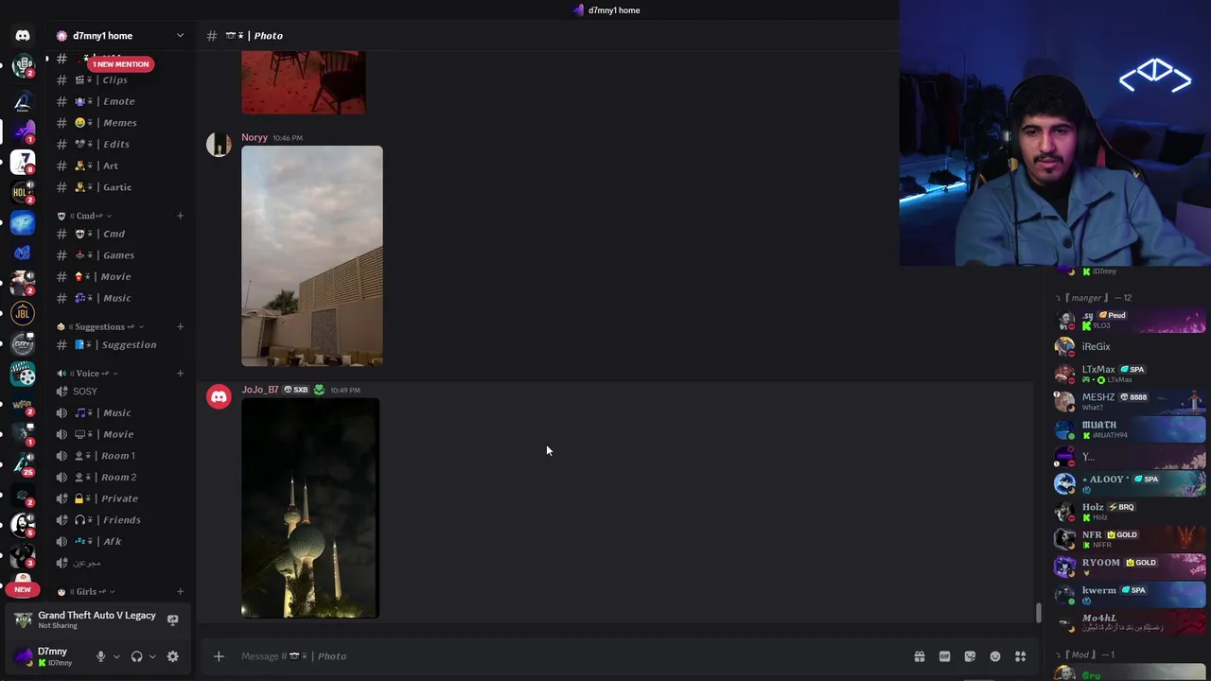
Task: Open the Art text channel
Action: 121,166
